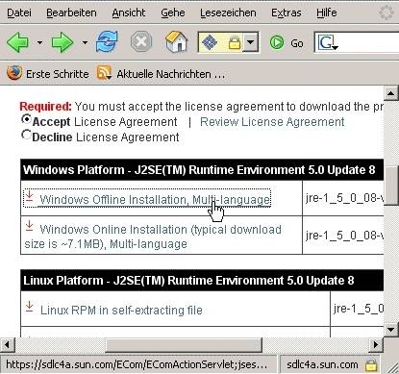
Task: Click the horizontal scrollbar left arrow
Action: (7, 345)
